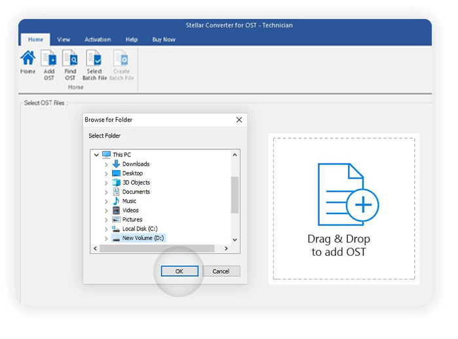Select the New Volume (D:) label
The width and height of the screenshot is (458, 339).
143,238
